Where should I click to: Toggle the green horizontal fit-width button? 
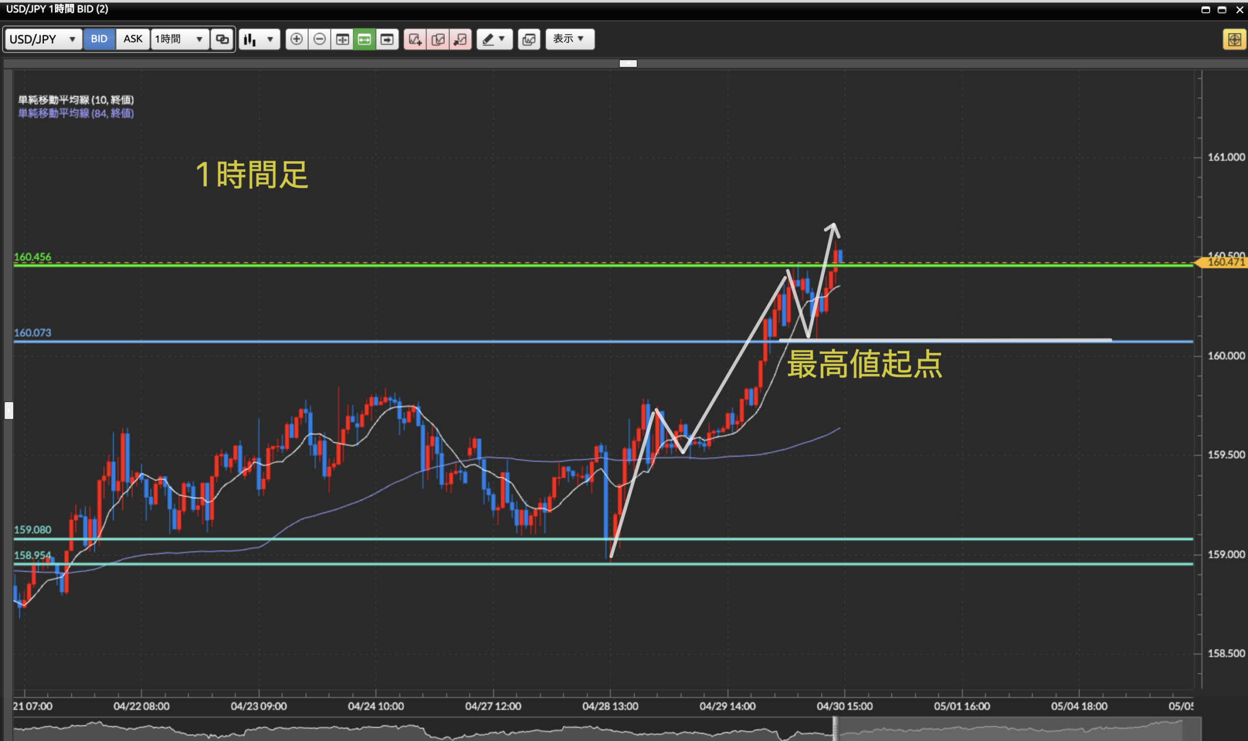click(x=365, y=39)
